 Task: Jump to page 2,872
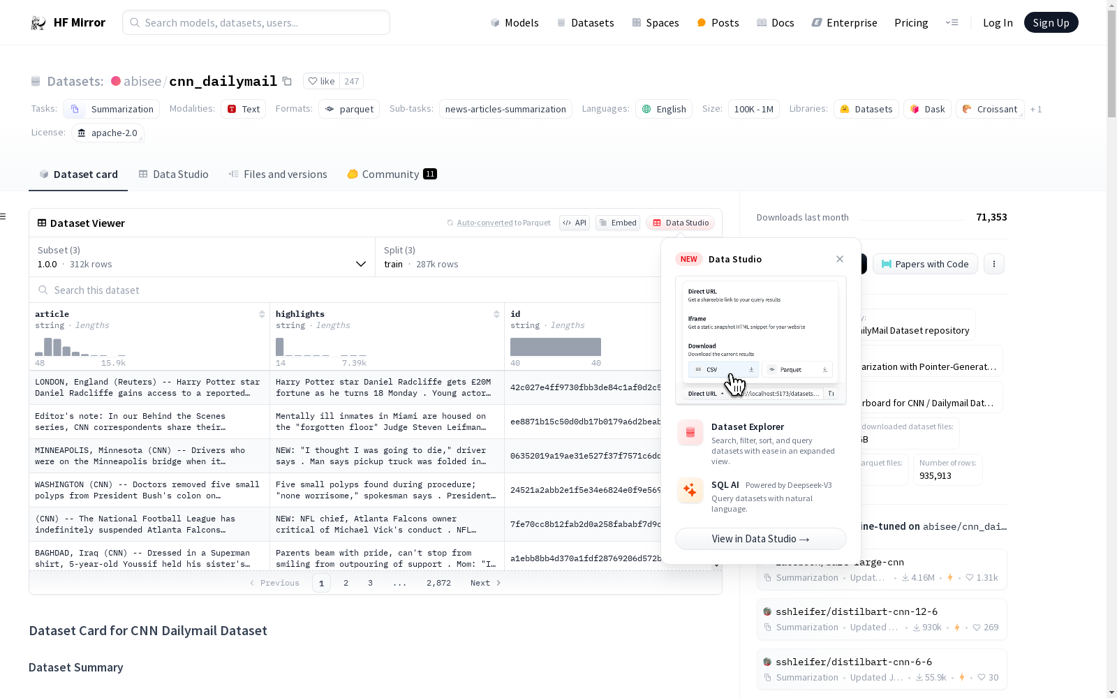tap(438, 583)
